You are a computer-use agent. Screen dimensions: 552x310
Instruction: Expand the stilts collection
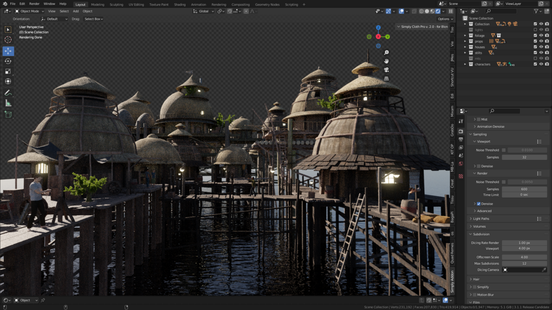[465, 53]
